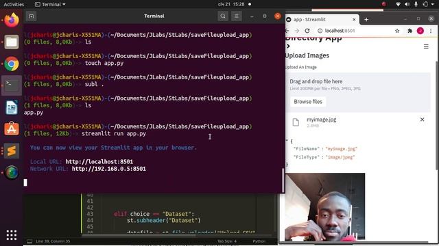Viewport: 439px width, 246px height.
Task: Open Chrome extensions puzzle icon
Action: [x=410, y=31]
